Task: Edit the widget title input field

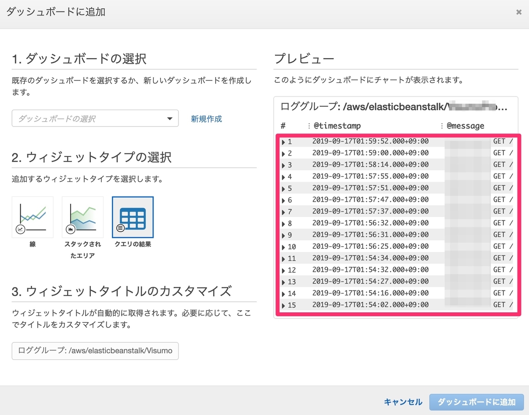Action: (95, 351)
